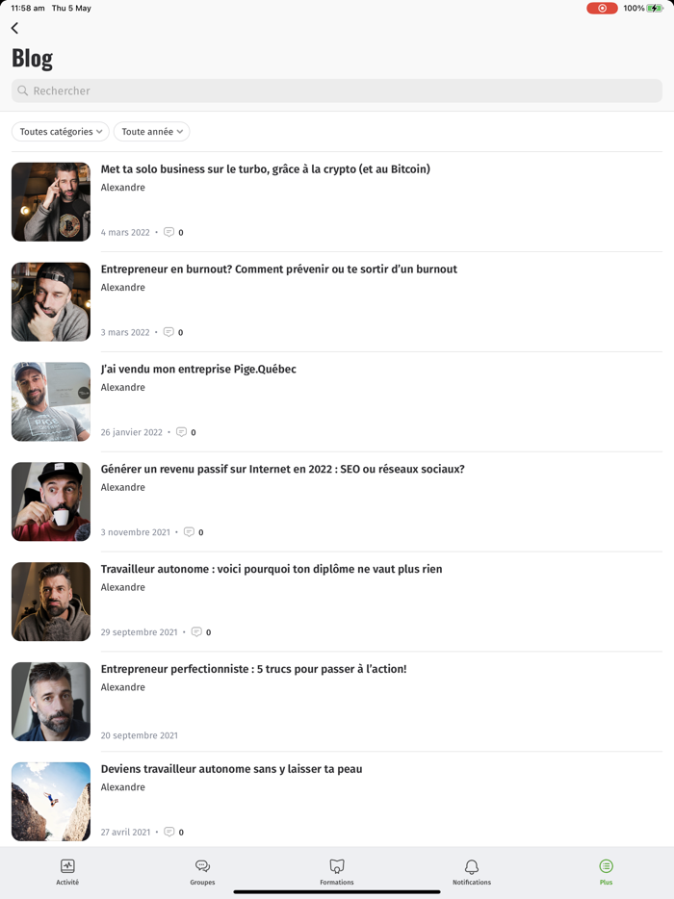674x899 pixels.
Task: Open thumbnail of man drinking espresso
Action: click(x=51, y=501)
